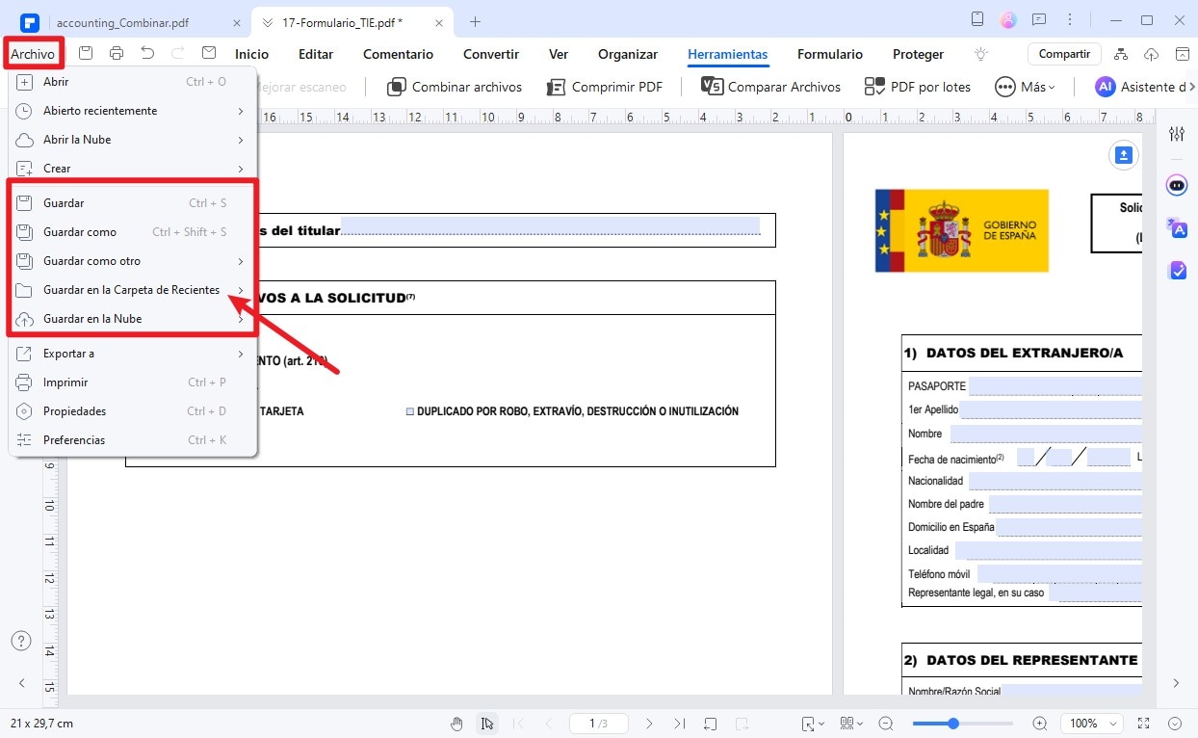
Task: Enter fullscreen mode icon in status bar
Action: point(1143,724)
